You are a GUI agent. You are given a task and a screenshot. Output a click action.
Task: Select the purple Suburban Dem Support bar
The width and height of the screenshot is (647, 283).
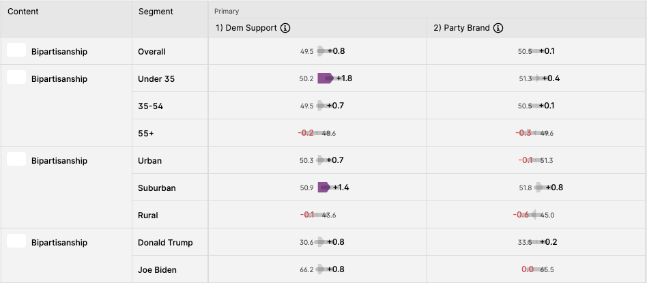click(324, 188)
